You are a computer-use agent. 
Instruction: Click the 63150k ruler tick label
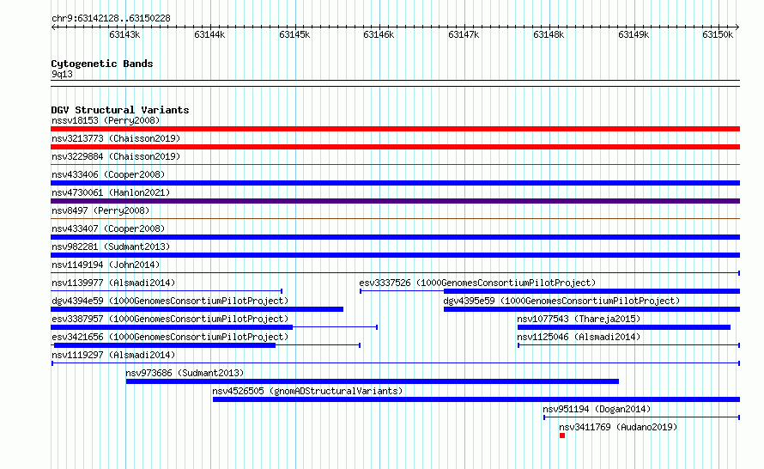[x=718, y=34]
